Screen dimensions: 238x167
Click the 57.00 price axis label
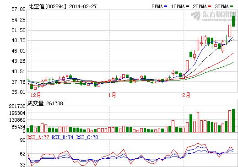(18, 9)
